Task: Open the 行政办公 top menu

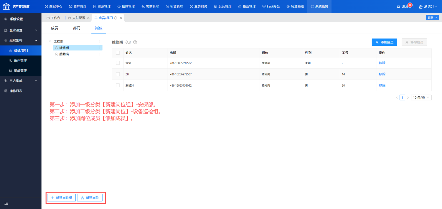Action: tap(271, 6)
